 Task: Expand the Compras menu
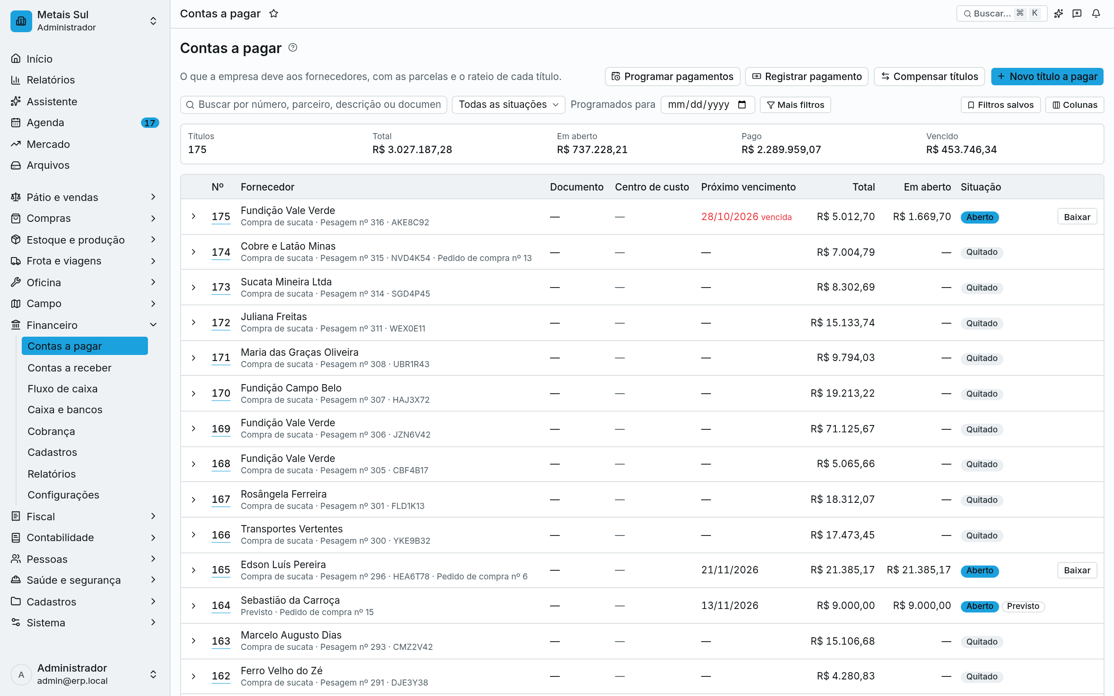85,218
